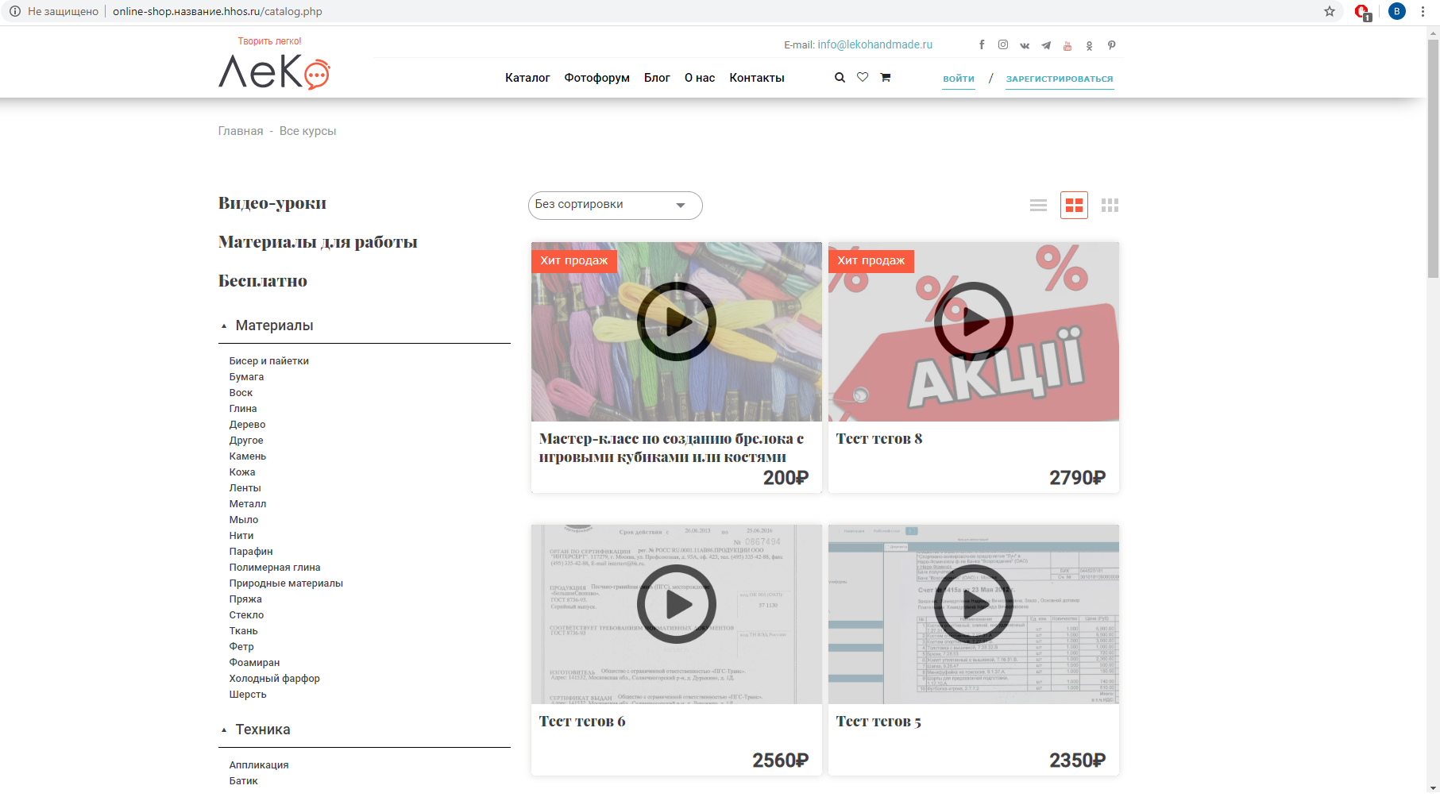
Task: Play the Тест тегов 8 video
Action: coord(974,321)
